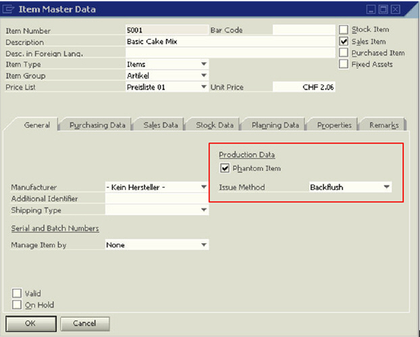Confirm with the OK button
Image resolution: width=420 pixels, height=337 pixels.
(x=31, y=324)
